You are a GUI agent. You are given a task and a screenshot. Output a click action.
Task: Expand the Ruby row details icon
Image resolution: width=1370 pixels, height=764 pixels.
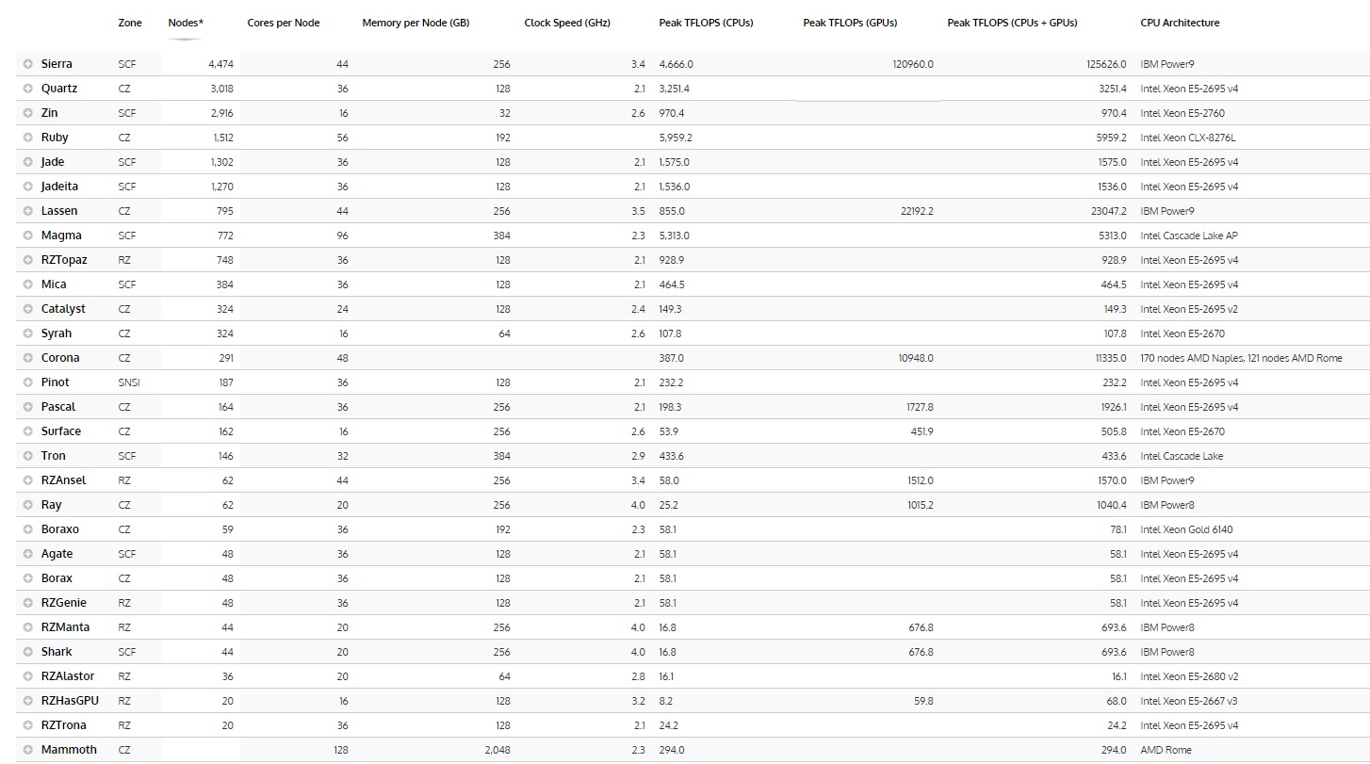(x=28, y=138)
